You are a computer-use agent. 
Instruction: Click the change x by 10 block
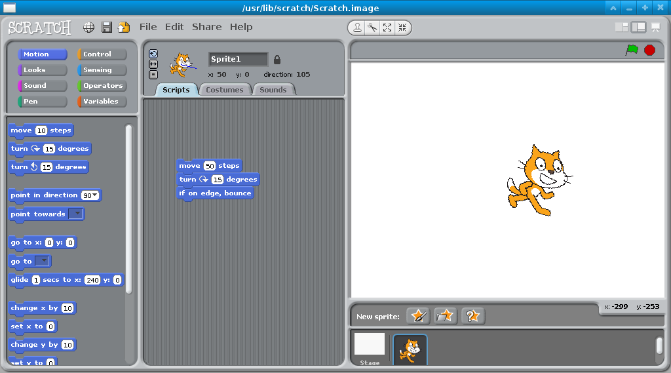[x=43, y=308]
